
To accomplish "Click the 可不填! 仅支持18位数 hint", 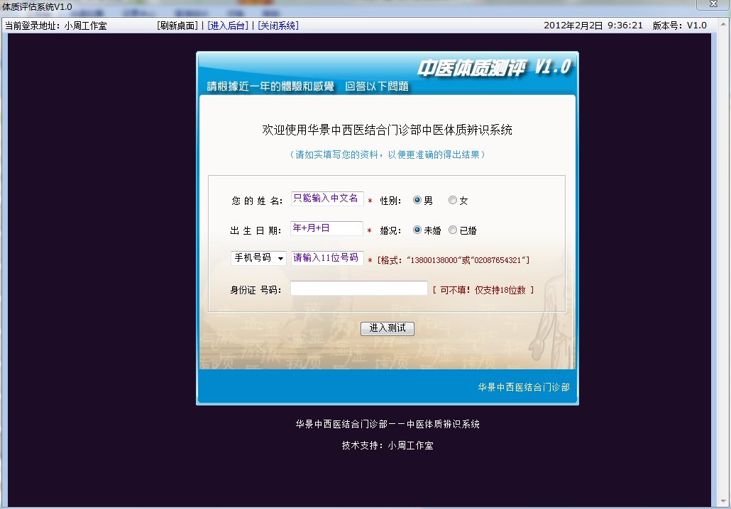I will pyautogui.click(x=483, y=290).
